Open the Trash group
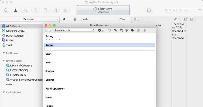 pos(9,45)
